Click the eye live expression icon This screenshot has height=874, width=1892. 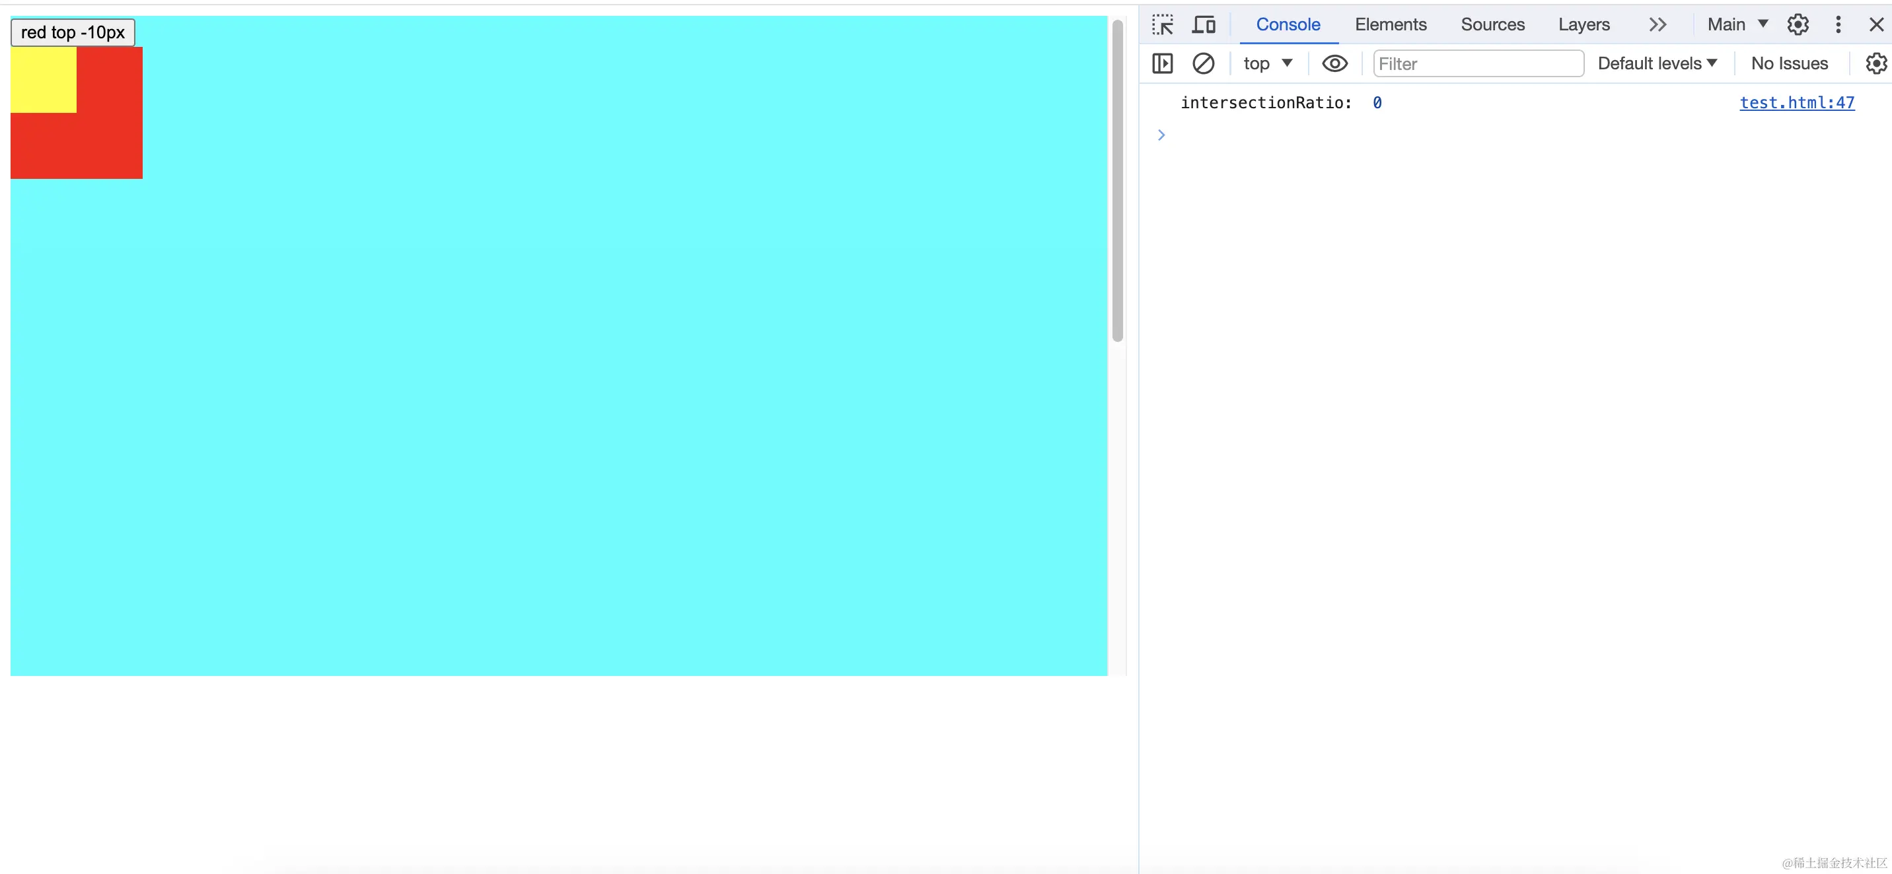tap(1334, 64)
